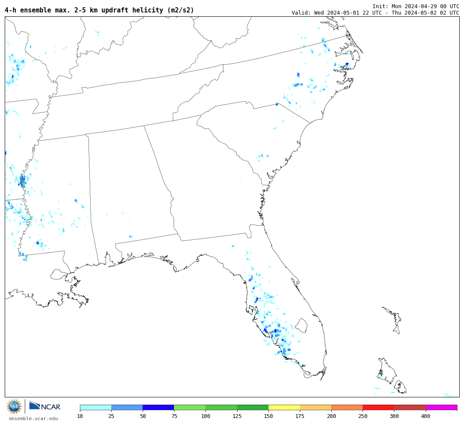The image size is (464, 424).
Task: Click the NCAR logo
Action: coord(45,406)
